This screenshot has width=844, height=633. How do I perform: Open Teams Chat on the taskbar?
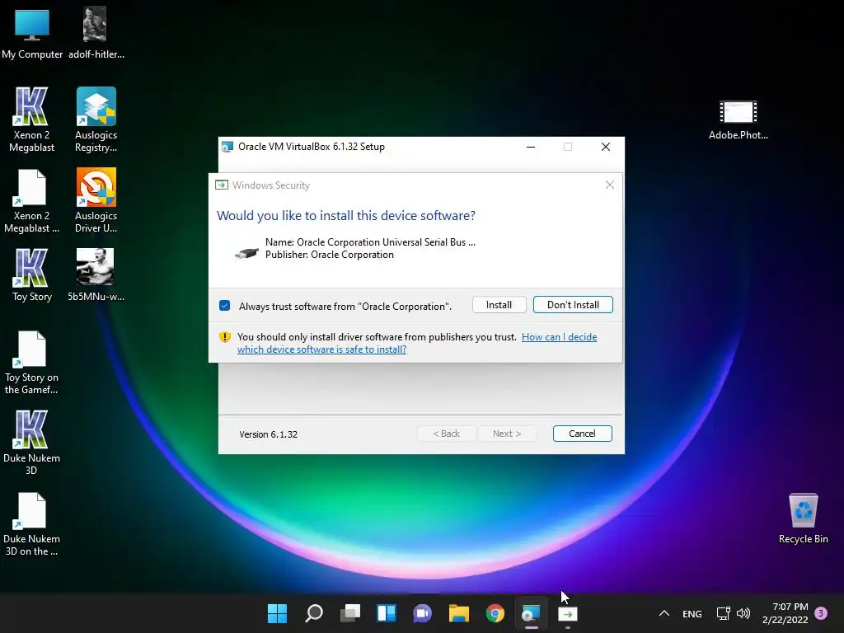click(x=423, y=613)
